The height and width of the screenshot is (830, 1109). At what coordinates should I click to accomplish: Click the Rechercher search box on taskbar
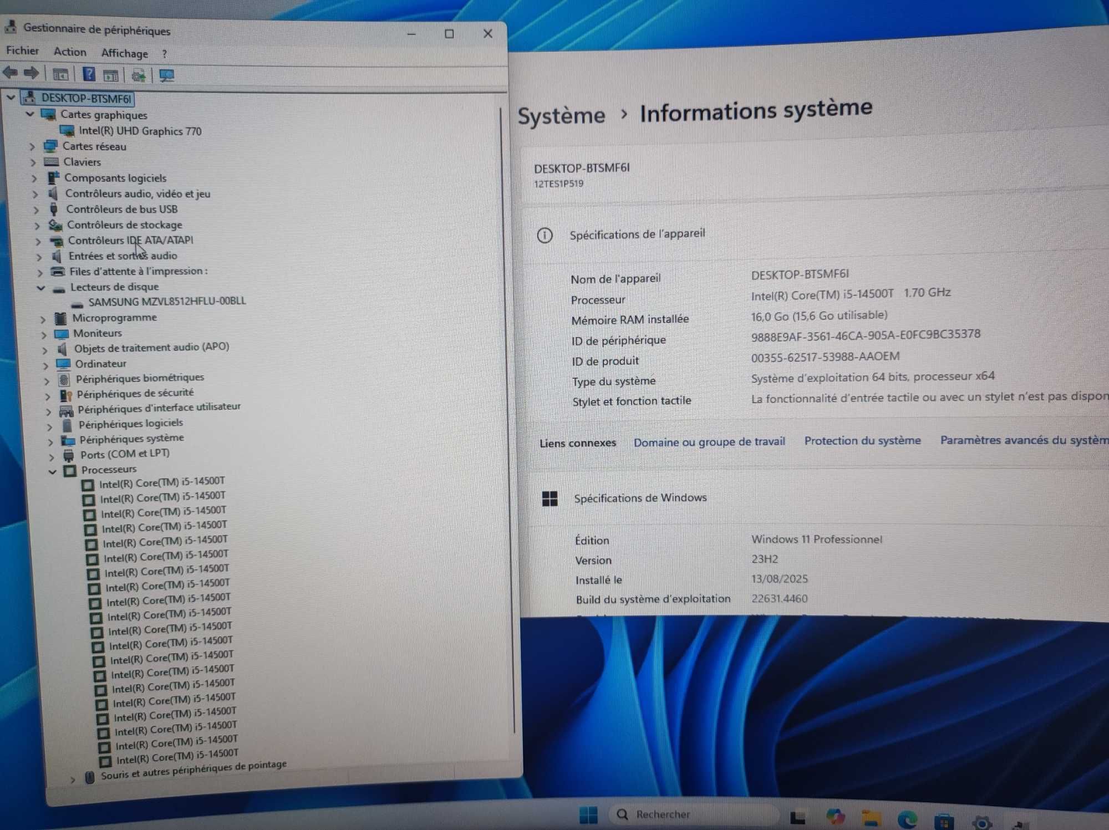coord(694,814)
